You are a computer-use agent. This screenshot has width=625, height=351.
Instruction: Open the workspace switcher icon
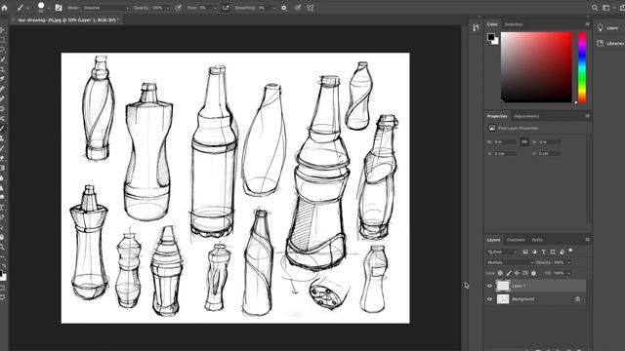click(x=606, y=8)
